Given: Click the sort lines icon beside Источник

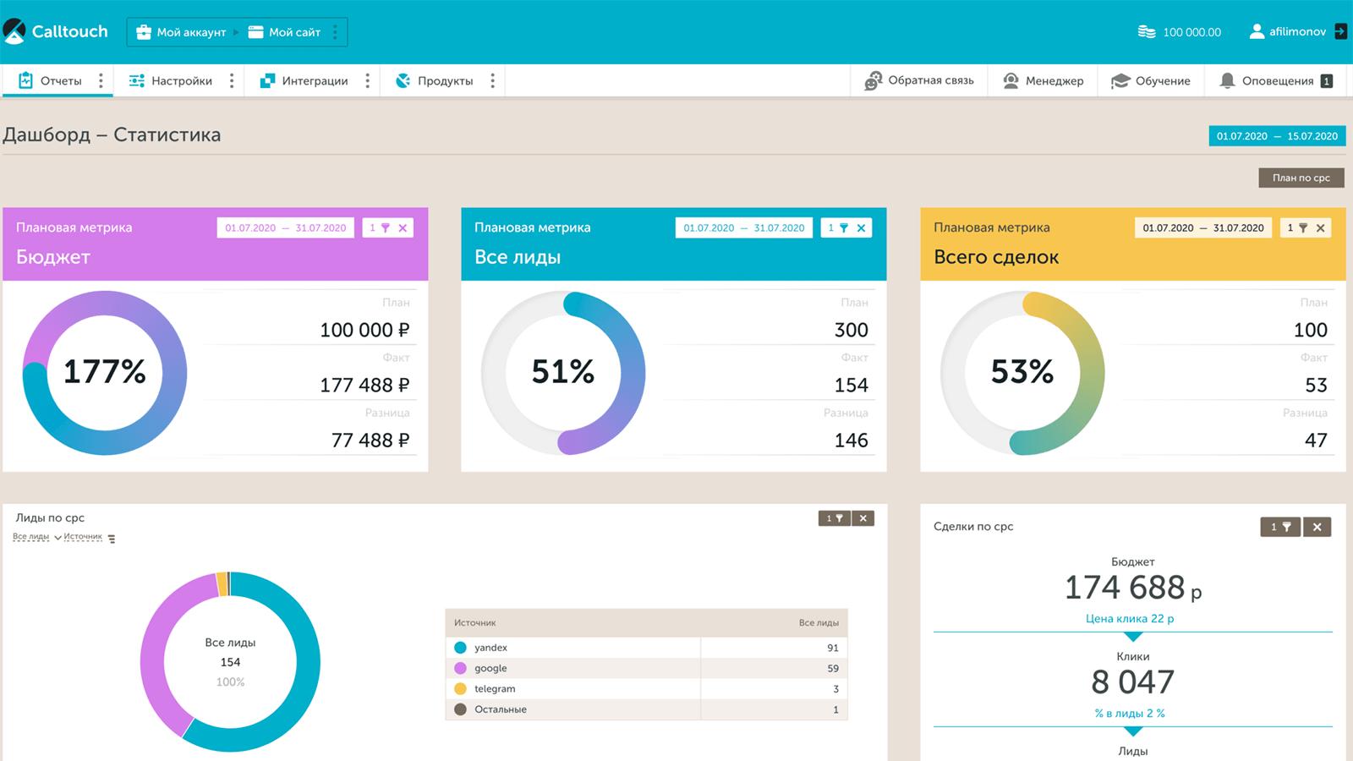Looking at the screenshot, I should pyautogui.click(x=112, y=539).
